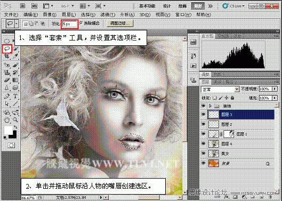The width and height of the screenshot is (282, 201).
Task: Hide the 图层 3 layer
Action: click(204, 115)
